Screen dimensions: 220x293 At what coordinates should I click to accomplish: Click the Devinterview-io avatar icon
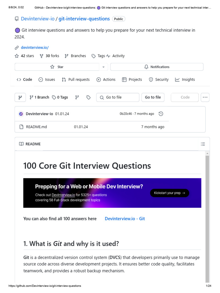(21, 114)
